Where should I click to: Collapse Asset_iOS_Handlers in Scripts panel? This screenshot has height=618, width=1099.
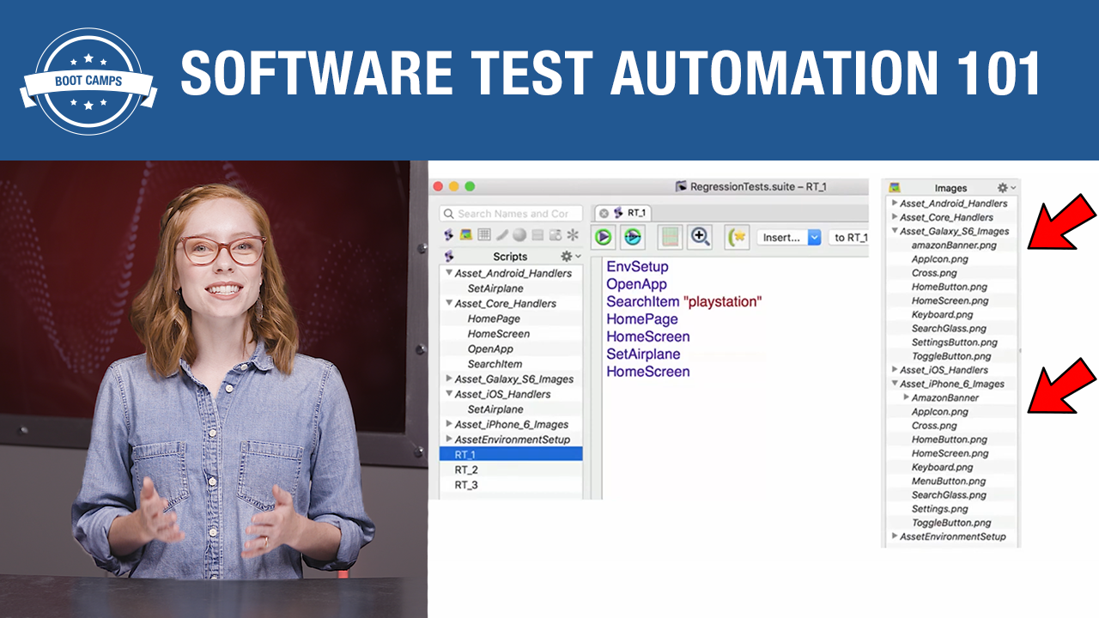[x=449, y=394]
